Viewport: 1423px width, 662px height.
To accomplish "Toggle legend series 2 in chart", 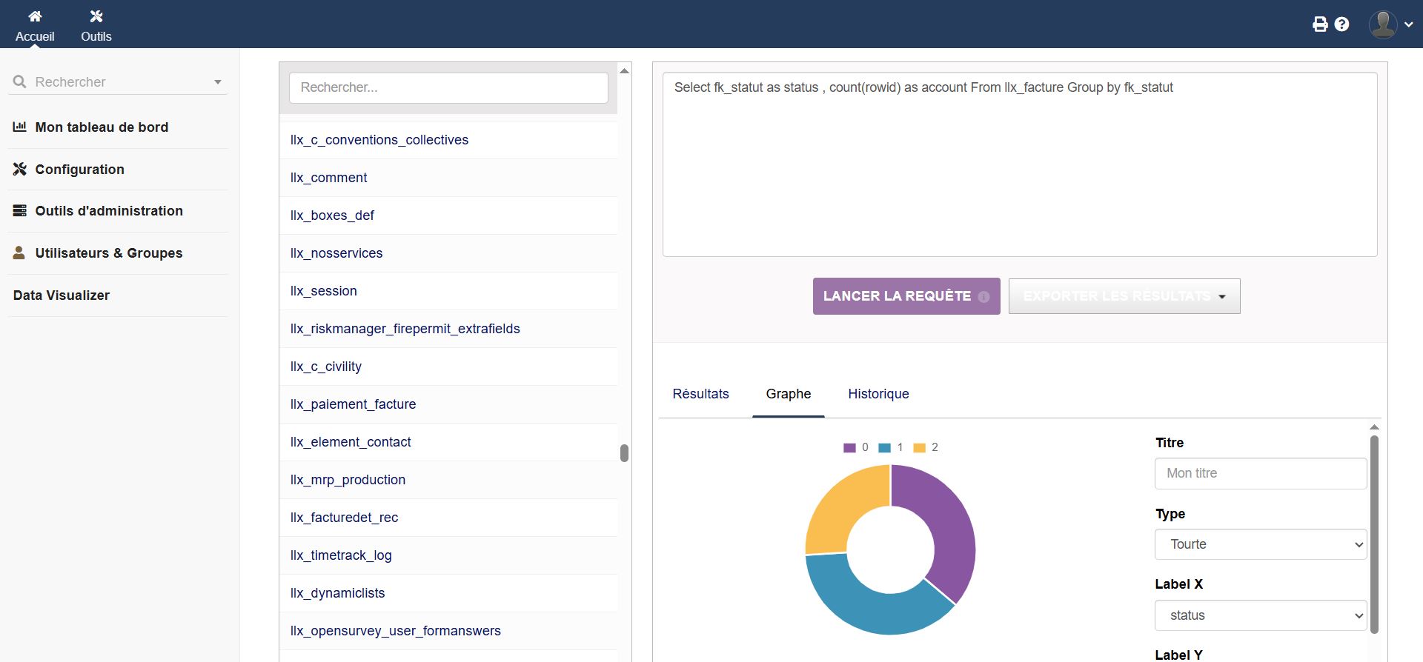I will coord(925,447).
